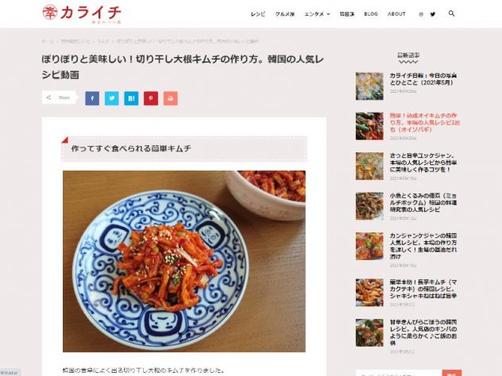The image size is (502, 376).
Task: Open the グルメ旅 menu item
Action: [x=284, y=14]
